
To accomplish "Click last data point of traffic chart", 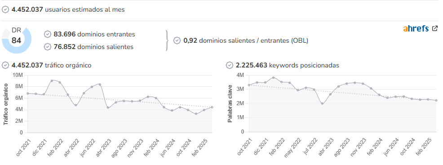I will click(212, 107).
